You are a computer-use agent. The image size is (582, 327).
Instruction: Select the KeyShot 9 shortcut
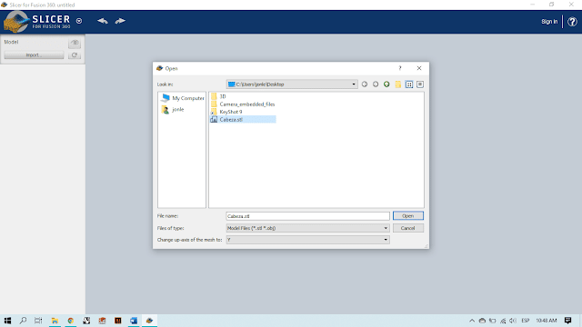(226, 112)
